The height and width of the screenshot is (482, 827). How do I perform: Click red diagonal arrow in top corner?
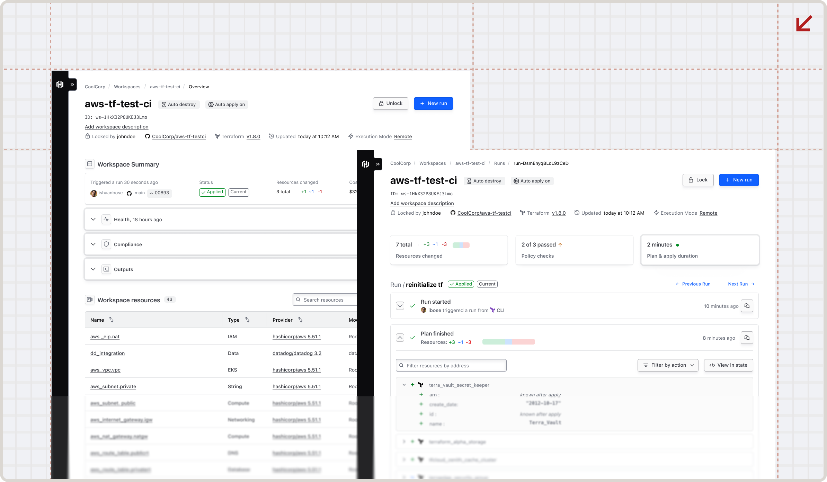[x=804, y=24]
